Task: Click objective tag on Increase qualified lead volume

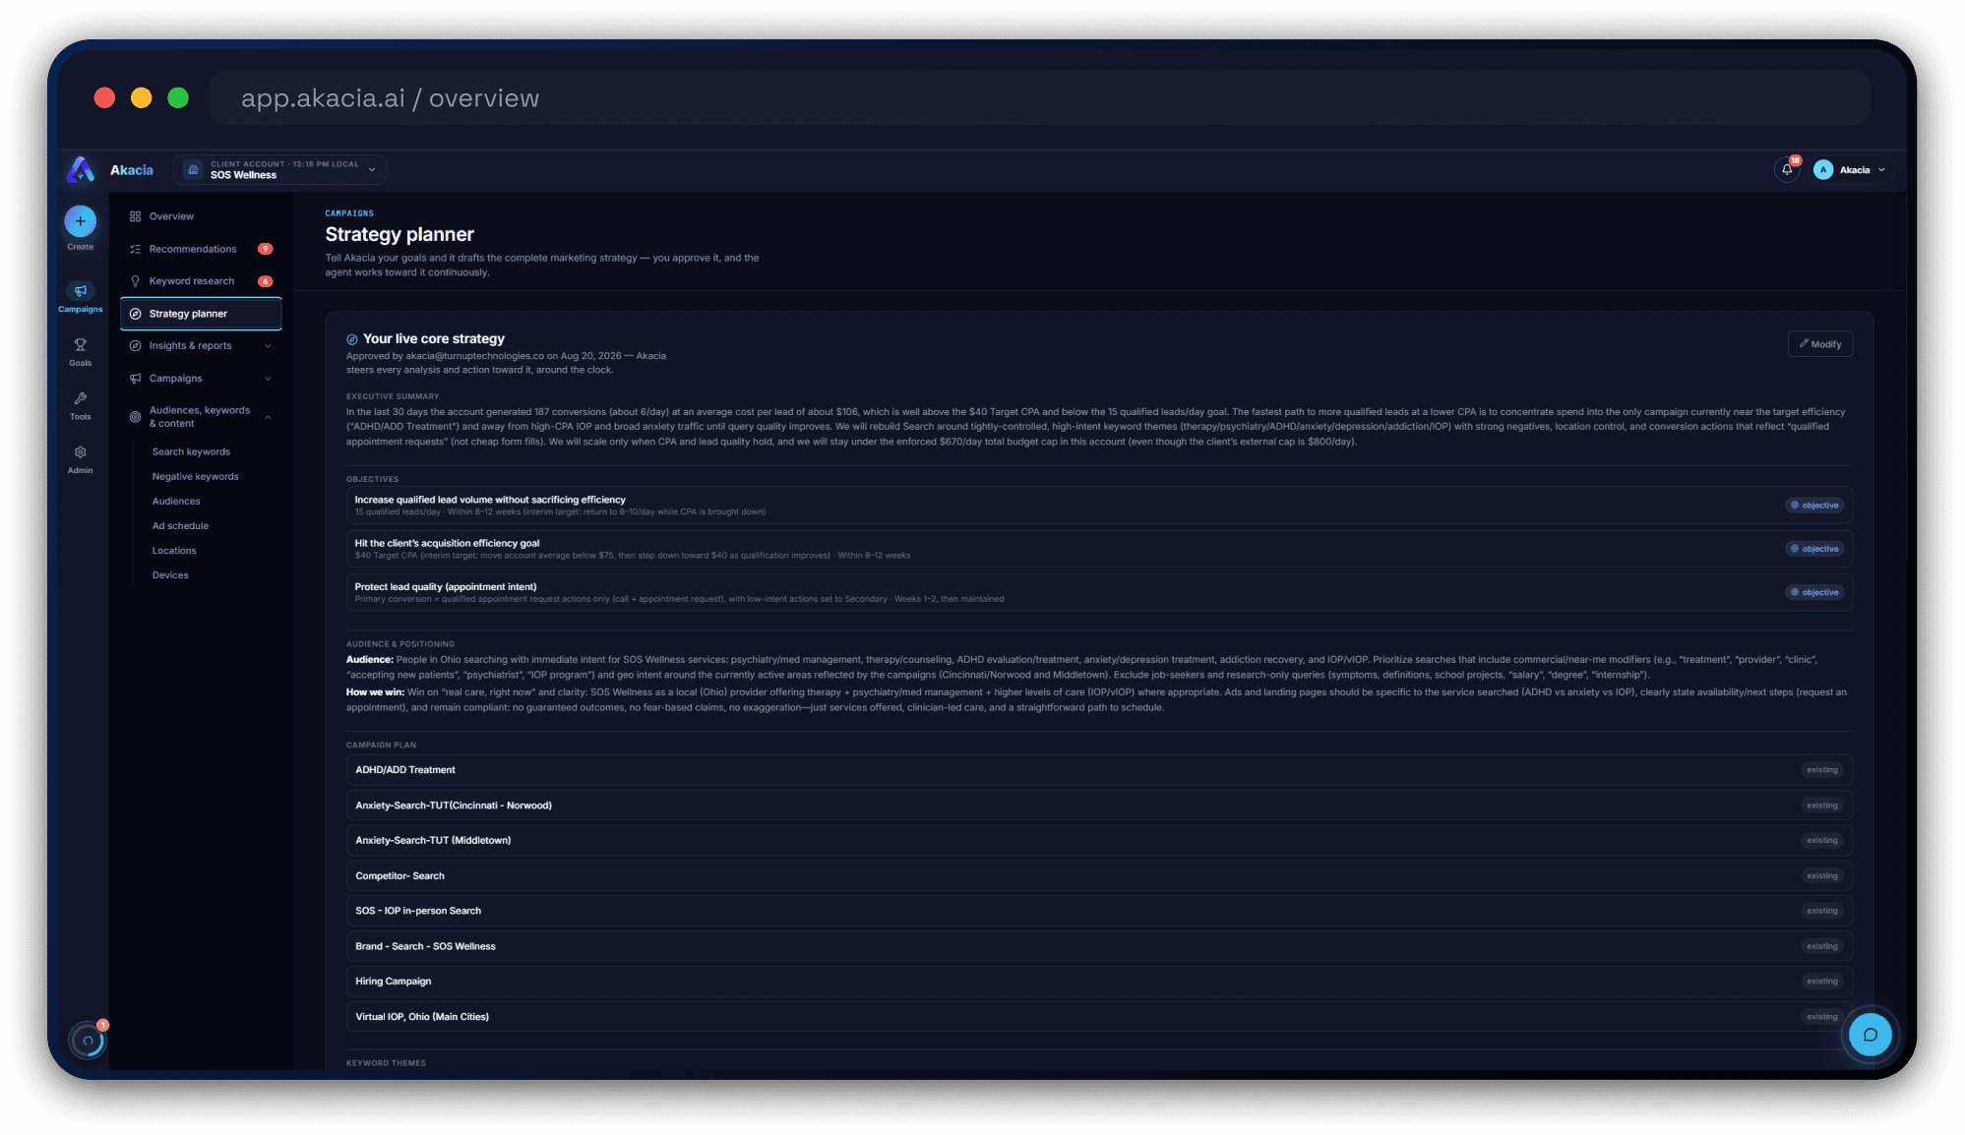Action: coord(1814,506)
